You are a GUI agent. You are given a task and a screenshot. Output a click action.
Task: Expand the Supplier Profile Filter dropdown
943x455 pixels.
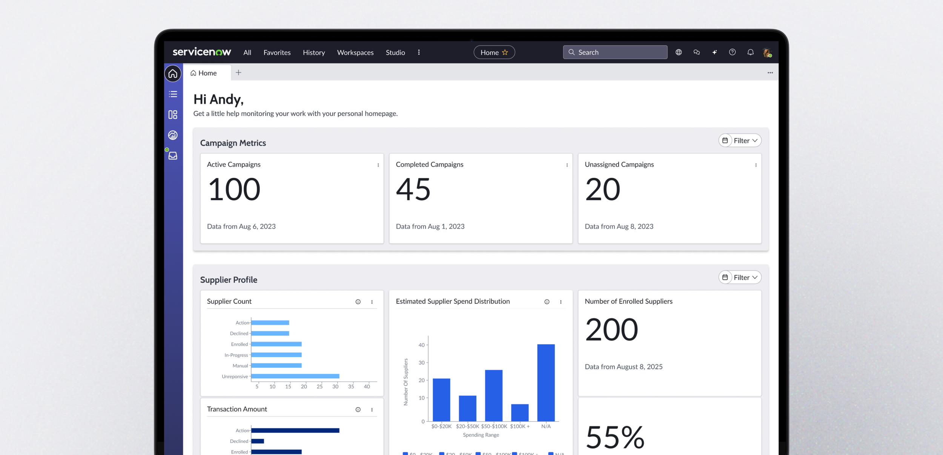[x=746, y=277]
